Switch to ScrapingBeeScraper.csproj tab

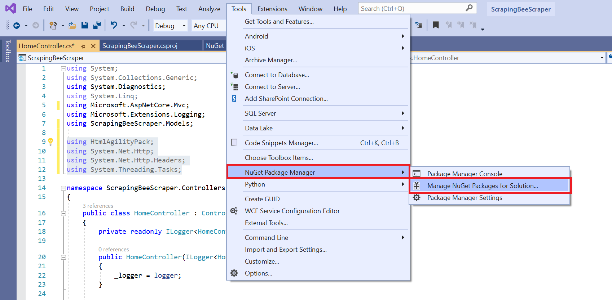(x=151, y=46)
